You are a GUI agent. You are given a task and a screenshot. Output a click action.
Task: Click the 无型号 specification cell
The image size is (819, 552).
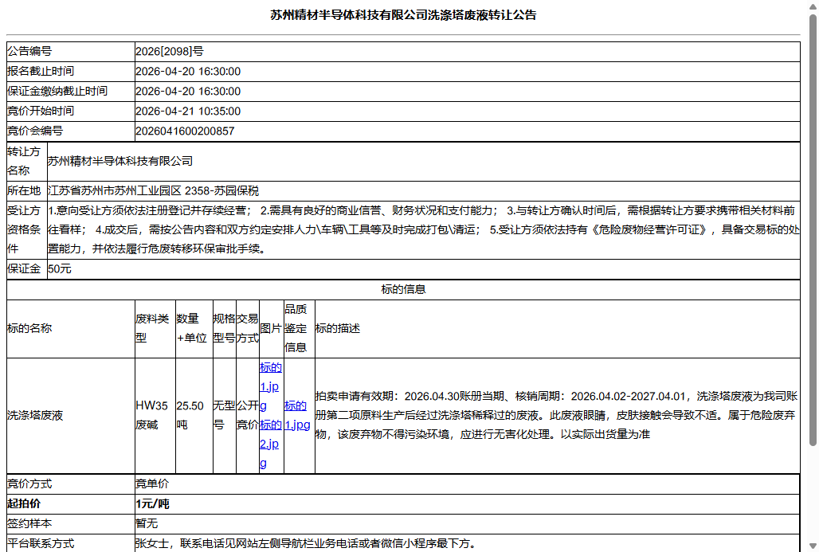point(225,416)
